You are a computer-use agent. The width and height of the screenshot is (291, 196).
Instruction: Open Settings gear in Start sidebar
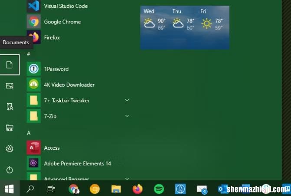click(x=10, y=149)
